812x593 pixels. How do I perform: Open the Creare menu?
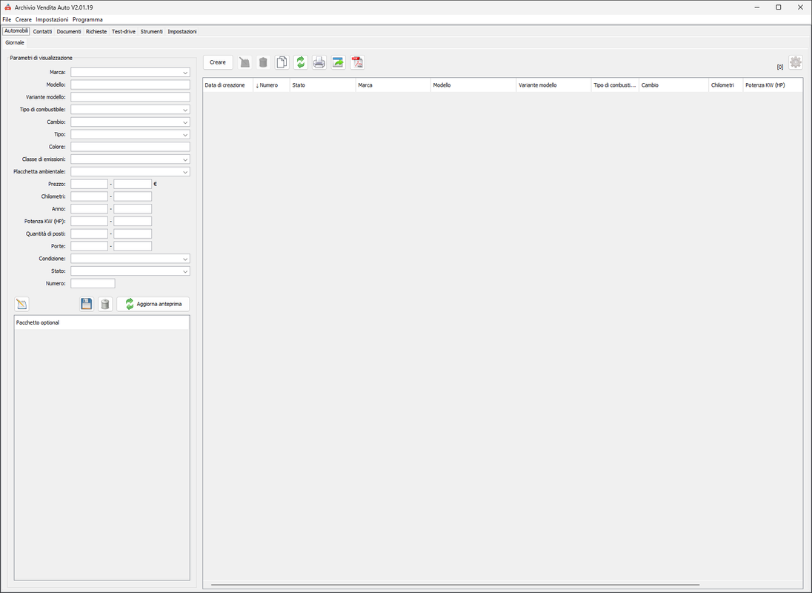click(x=23, y=20)
